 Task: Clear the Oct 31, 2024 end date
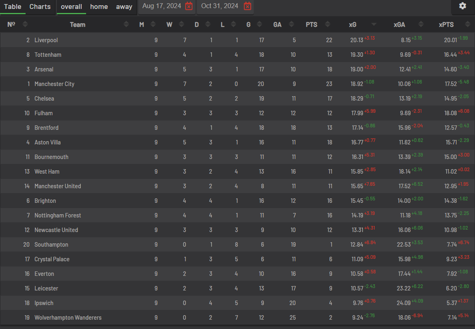tap(248, 6)
